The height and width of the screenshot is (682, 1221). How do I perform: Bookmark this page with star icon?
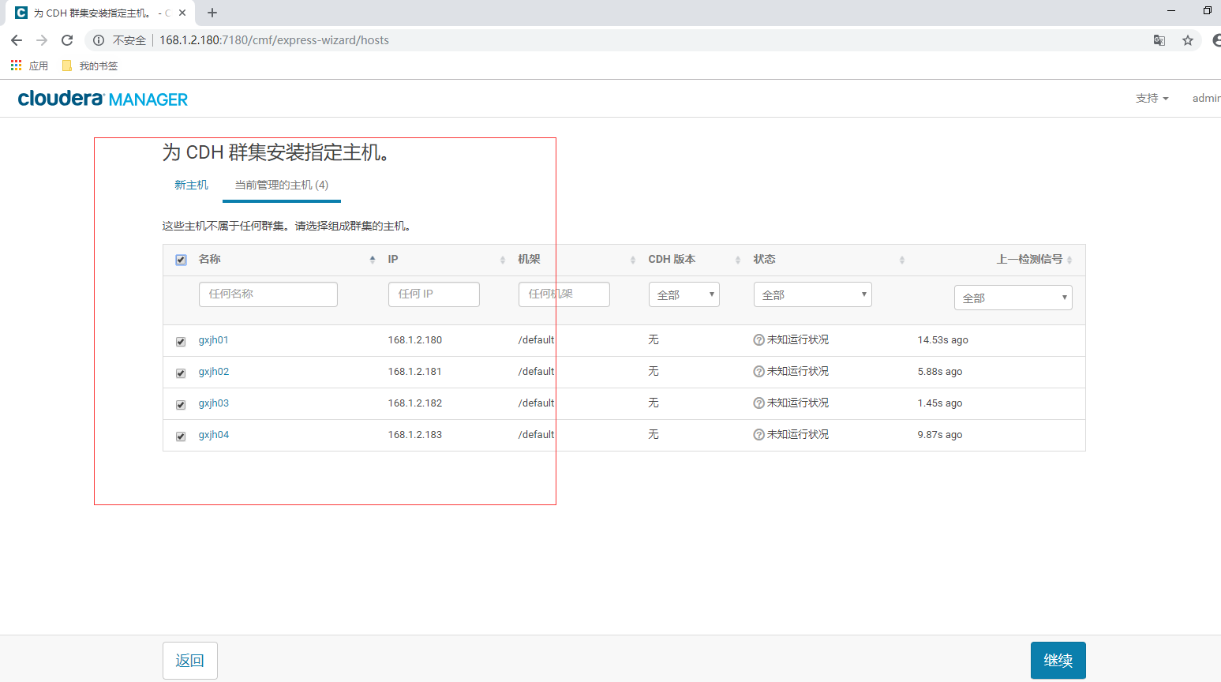pos(1188,40)
